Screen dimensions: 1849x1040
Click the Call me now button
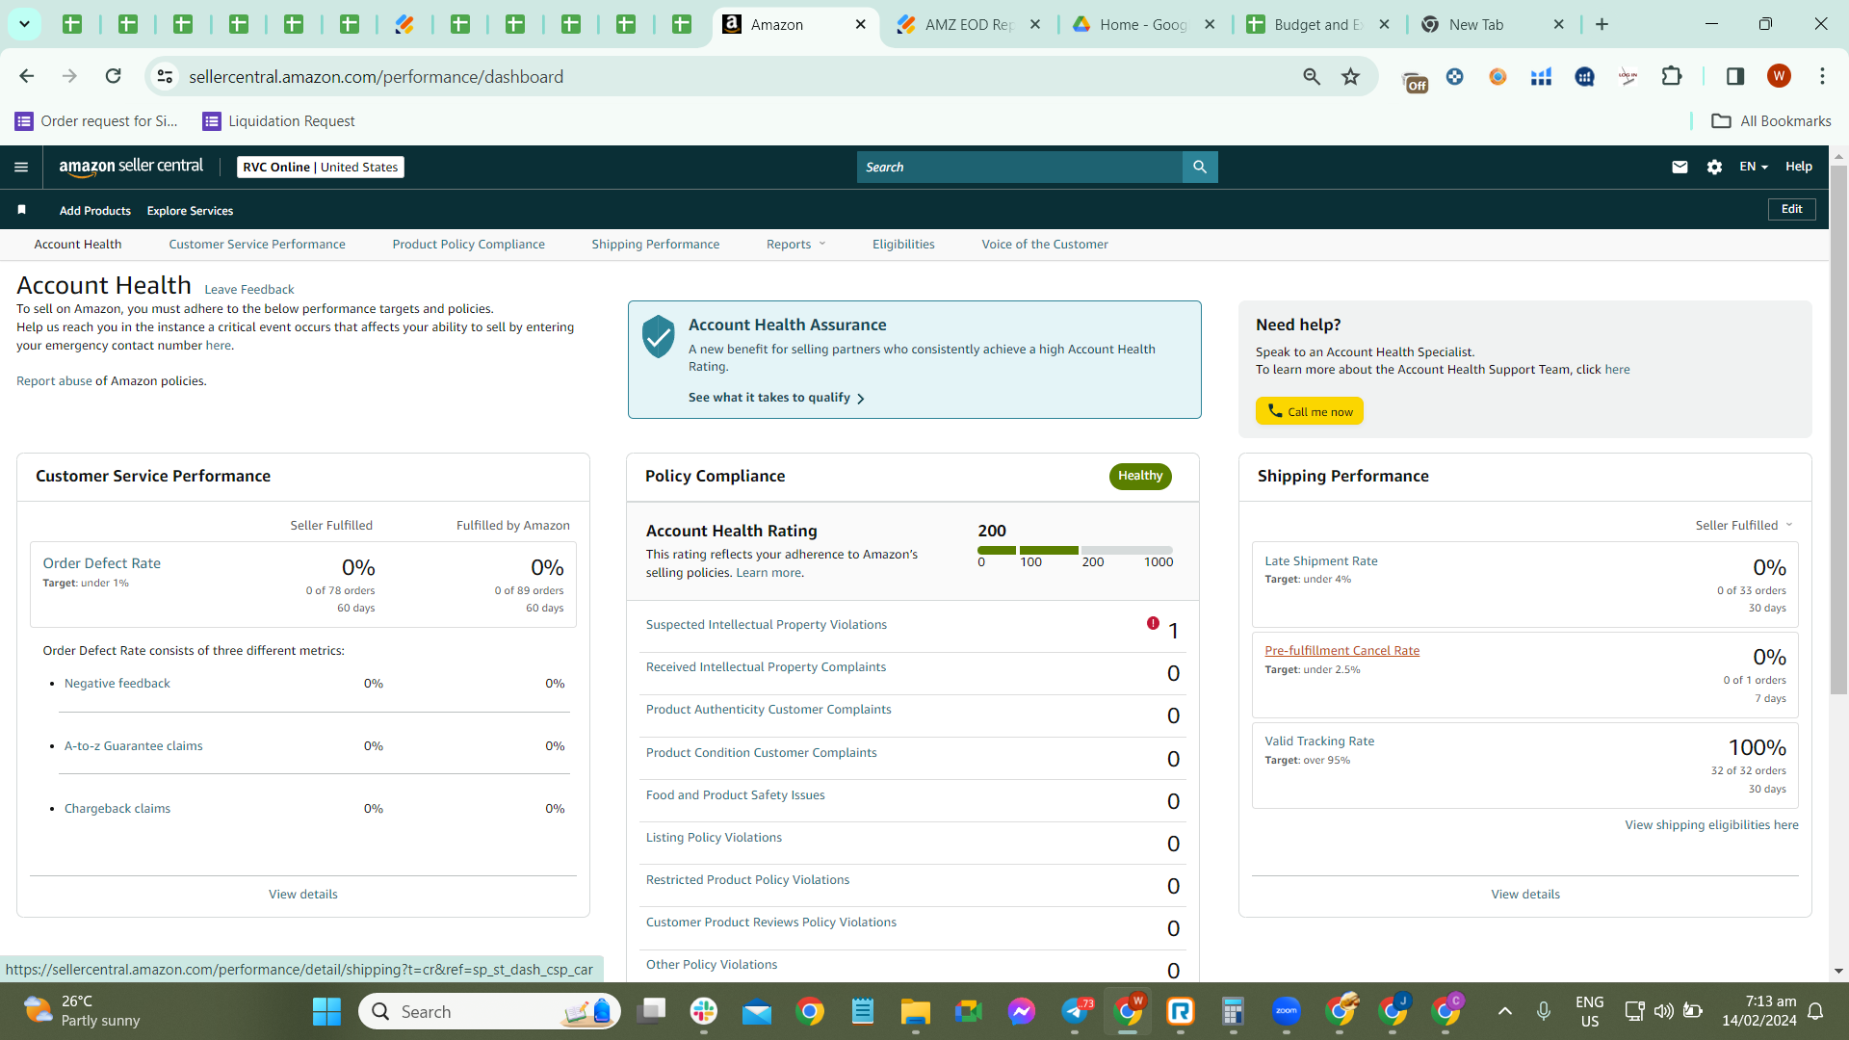pyautogui.click(x=1310, y=411)
